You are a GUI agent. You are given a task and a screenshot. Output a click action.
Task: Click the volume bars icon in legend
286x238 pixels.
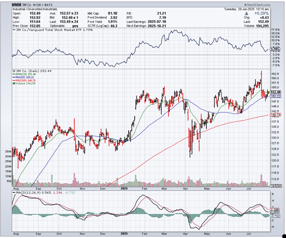pos(14,84)
